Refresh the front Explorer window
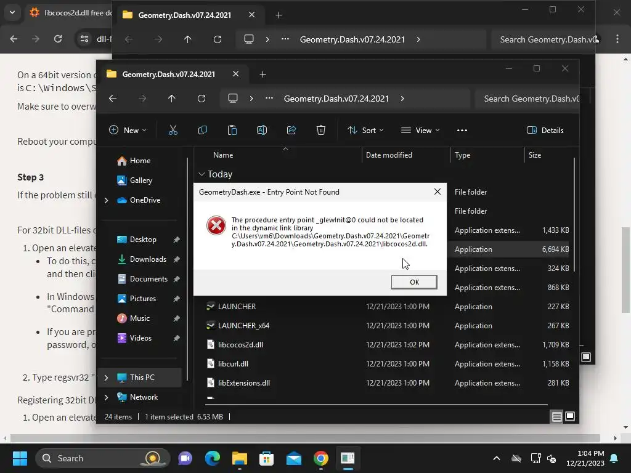Image resolution: width=631 pixels, height=473 pixels. point(202,99)
